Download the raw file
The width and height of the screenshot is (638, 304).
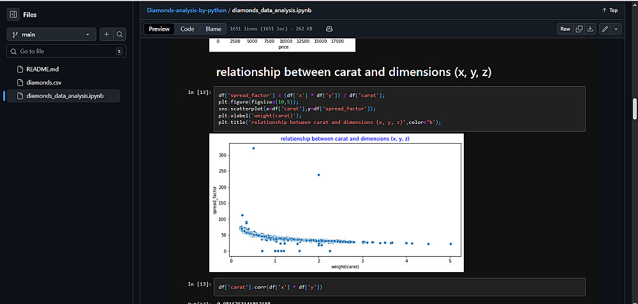(590, 29)
